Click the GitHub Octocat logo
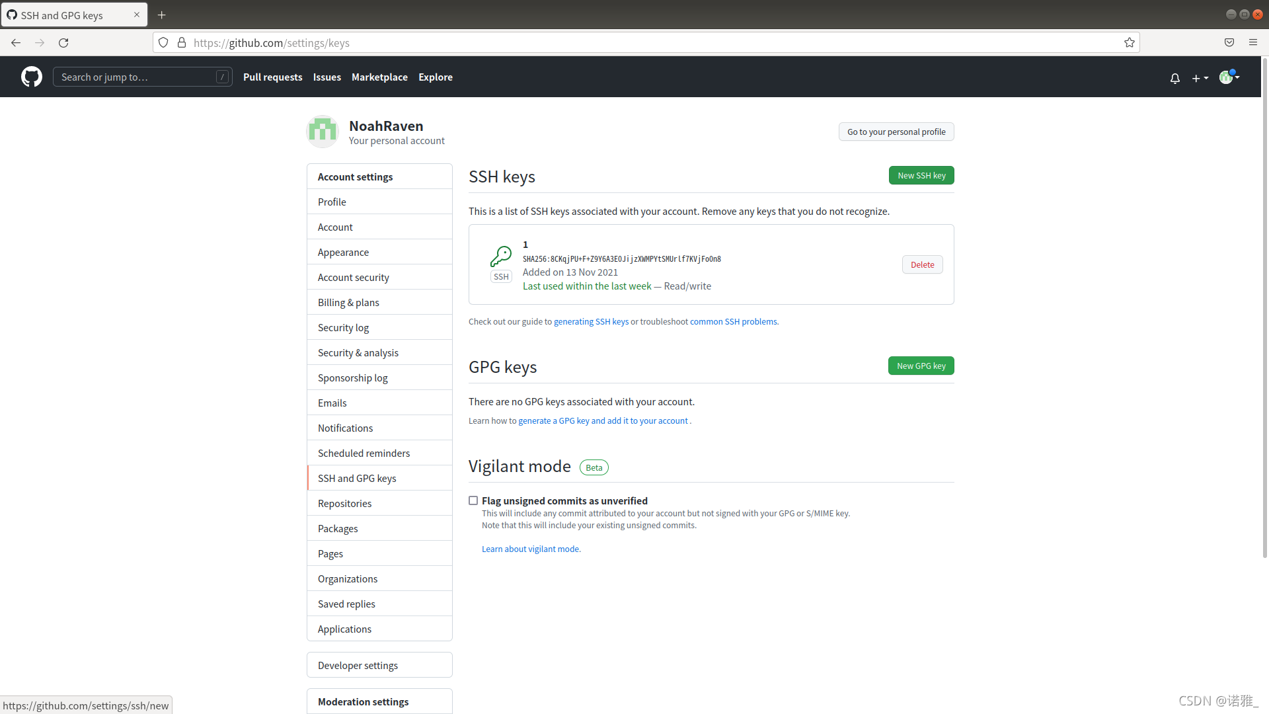The height and width of the screenshot is (714, 1269). pyautogui.click(x=31, y=77)
